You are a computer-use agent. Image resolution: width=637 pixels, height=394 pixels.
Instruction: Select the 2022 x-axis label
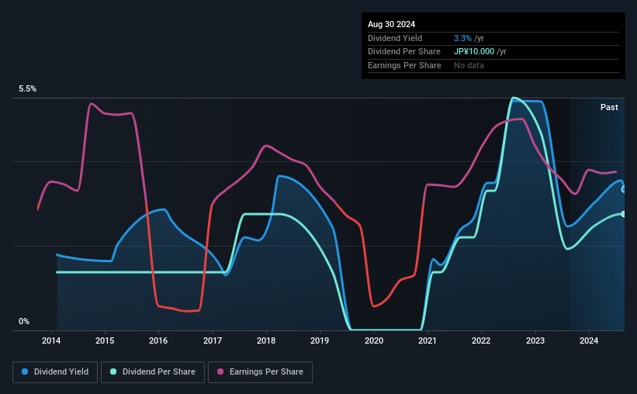[481, 340]
